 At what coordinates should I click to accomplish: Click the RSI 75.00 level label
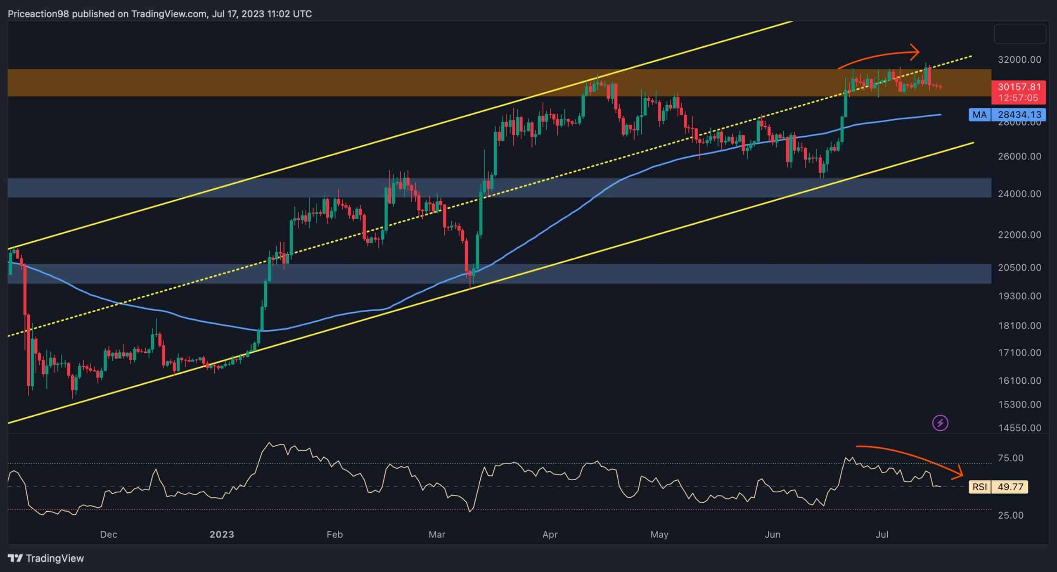coord(1010,458)
